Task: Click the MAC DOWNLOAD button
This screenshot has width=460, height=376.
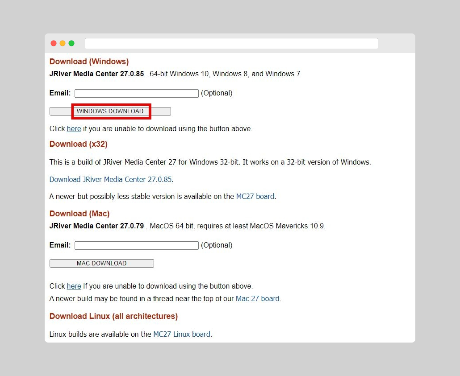Action: (101, 263)
